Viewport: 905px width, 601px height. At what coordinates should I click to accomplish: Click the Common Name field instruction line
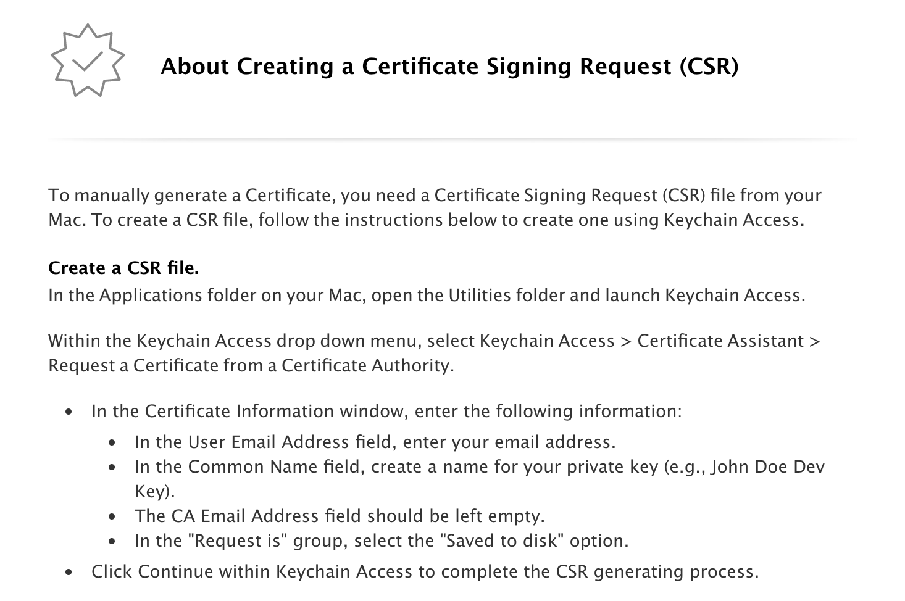[x=480, y=479]
